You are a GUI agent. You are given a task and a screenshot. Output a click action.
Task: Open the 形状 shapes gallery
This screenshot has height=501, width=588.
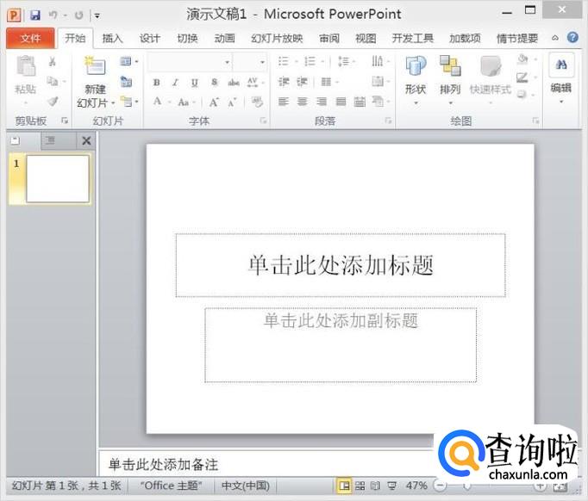point(416,79)
